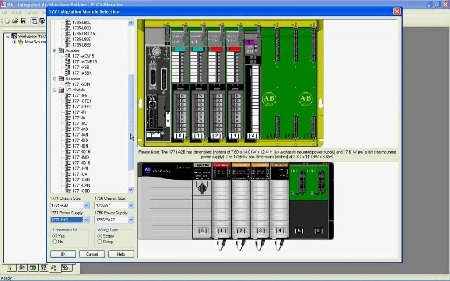Click the icon beside 1771-IBD
This screenshot has width=450, height=281.
pos(68,140)
